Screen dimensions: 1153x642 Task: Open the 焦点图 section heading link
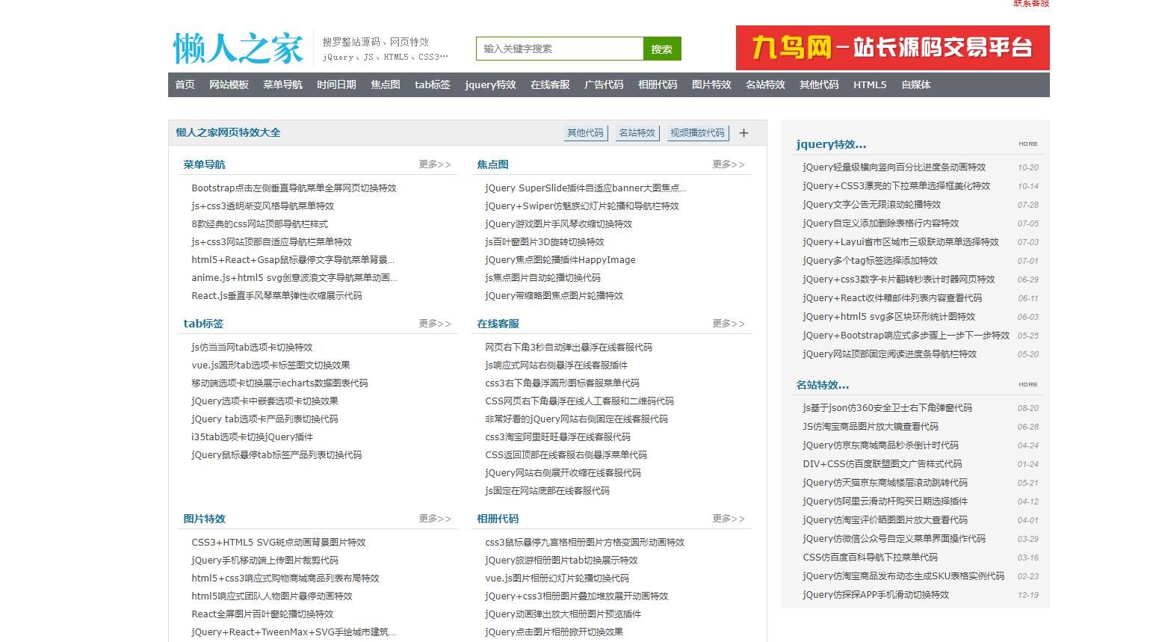point(492,164)
